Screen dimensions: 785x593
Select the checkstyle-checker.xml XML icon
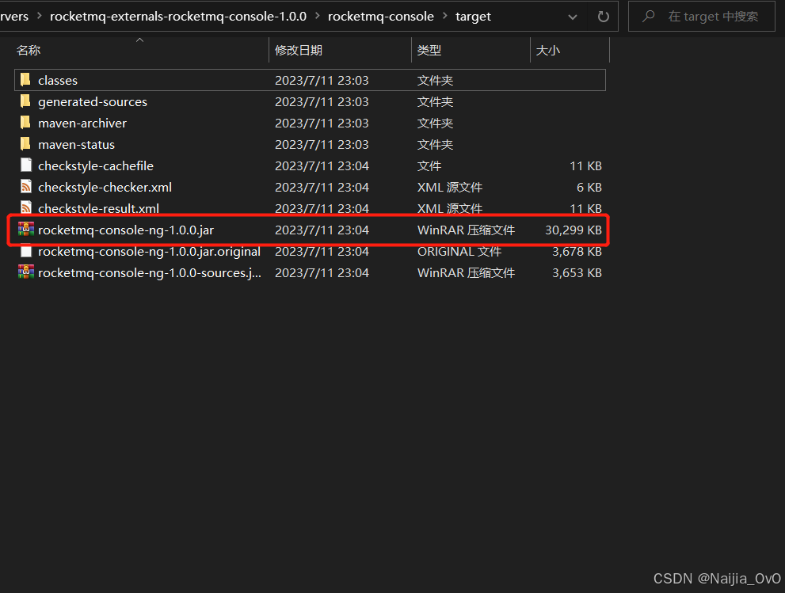click(26, 187)
